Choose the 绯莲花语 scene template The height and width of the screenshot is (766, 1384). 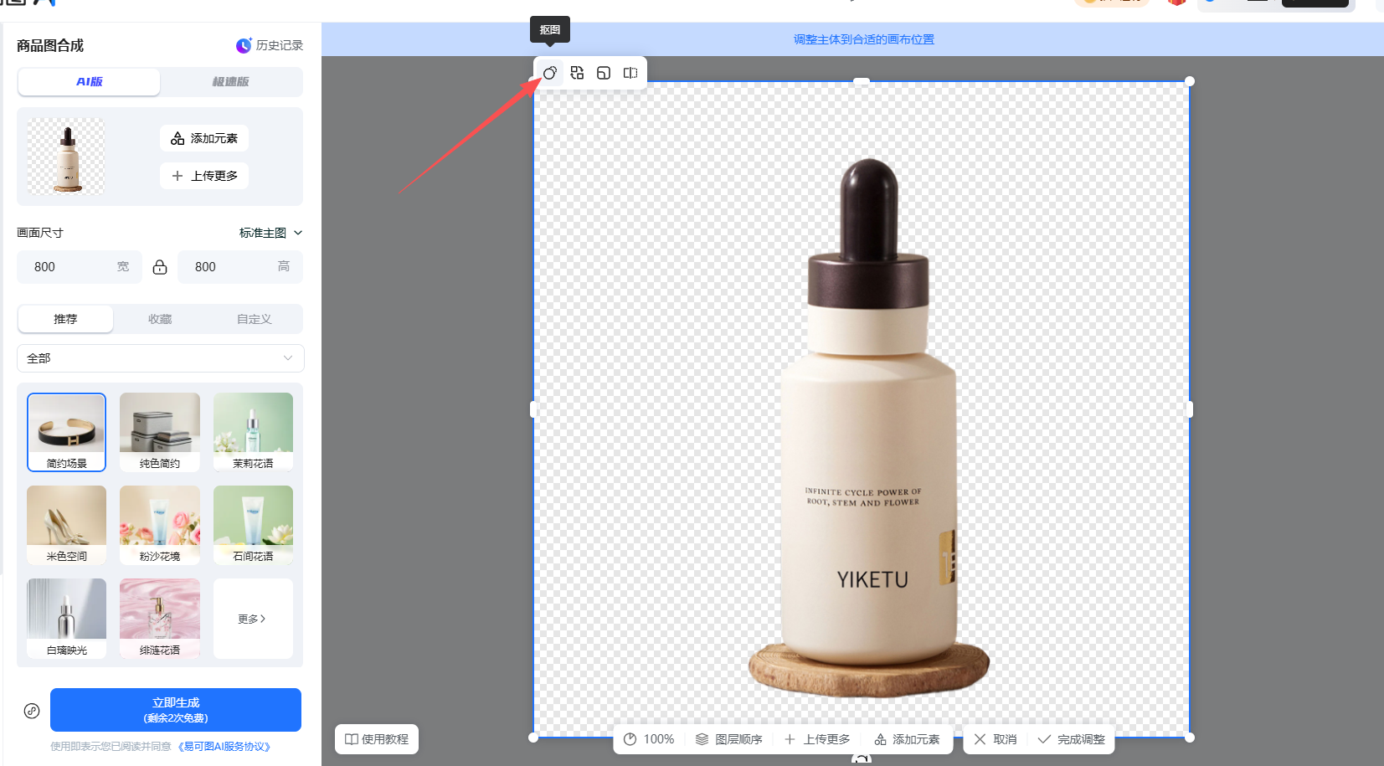tap(160, 619)
